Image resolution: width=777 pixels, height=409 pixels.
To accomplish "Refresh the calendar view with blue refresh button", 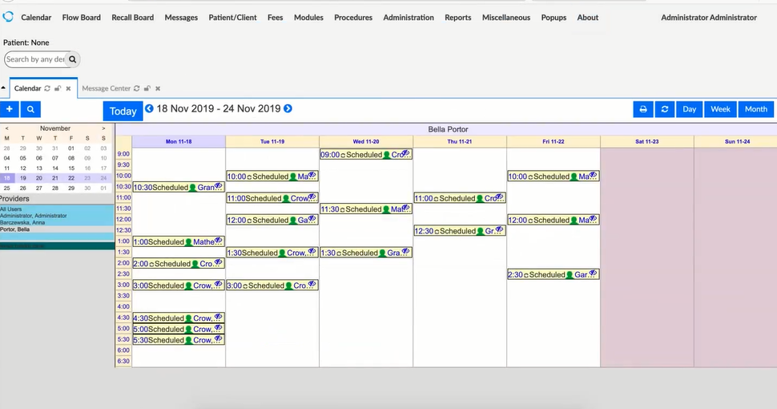I will [x=665, y=109].
